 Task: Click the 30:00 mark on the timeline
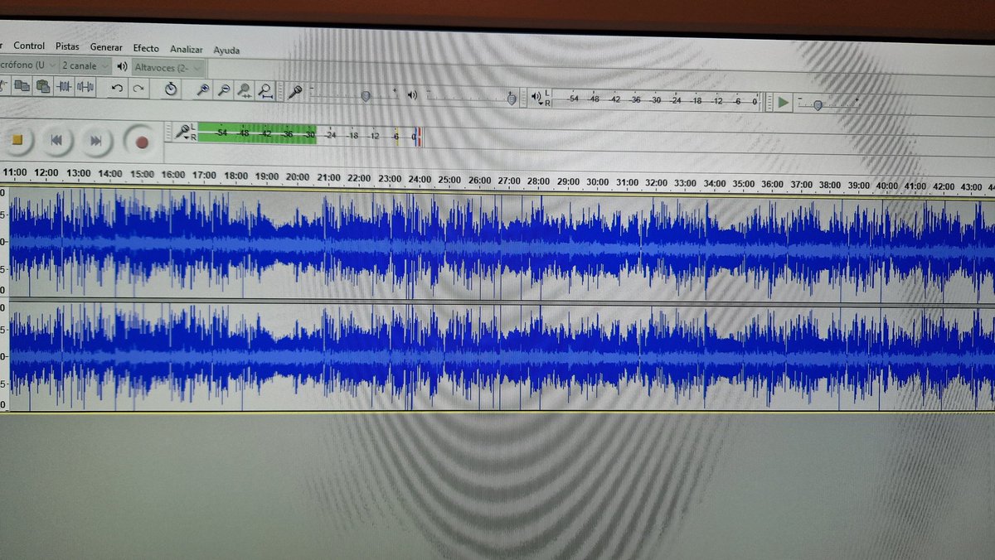pos(597,182)
